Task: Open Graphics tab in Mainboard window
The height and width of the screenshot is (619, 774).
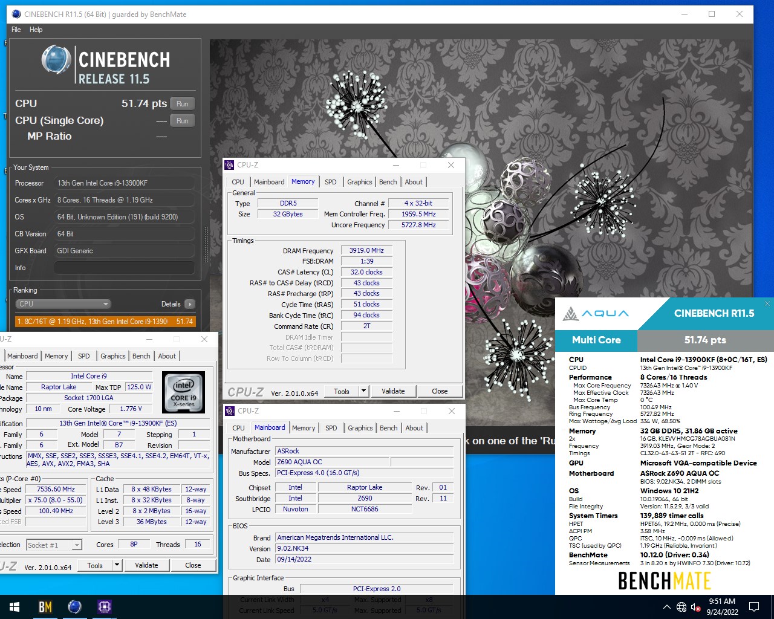Action: click(360, 428)
